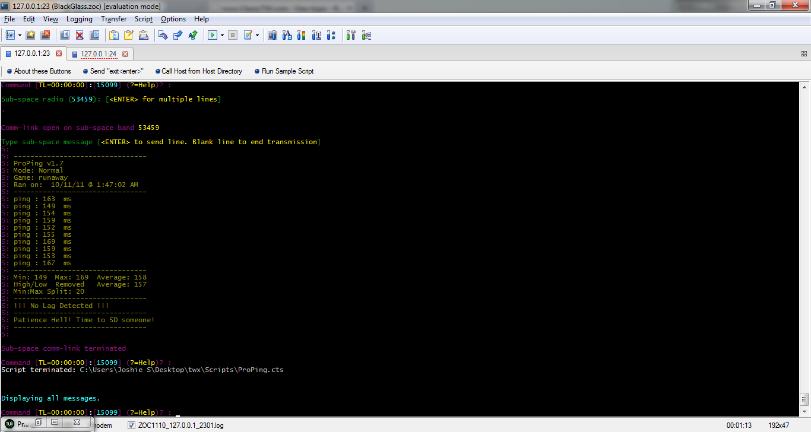Click the green tube with wrench icon
Screen dimensions: 811x432
[x=351, y=35]
